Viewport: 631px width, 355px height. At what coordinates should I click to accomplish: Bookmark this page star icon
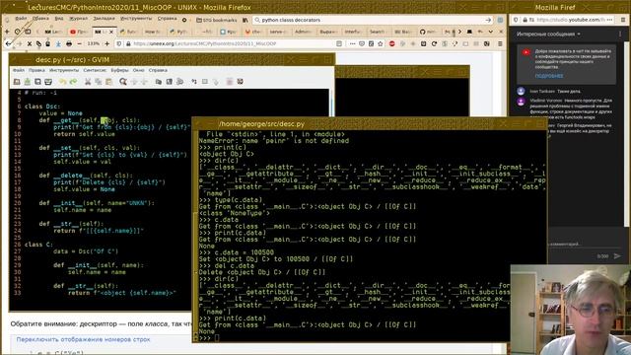pos(381,43)
